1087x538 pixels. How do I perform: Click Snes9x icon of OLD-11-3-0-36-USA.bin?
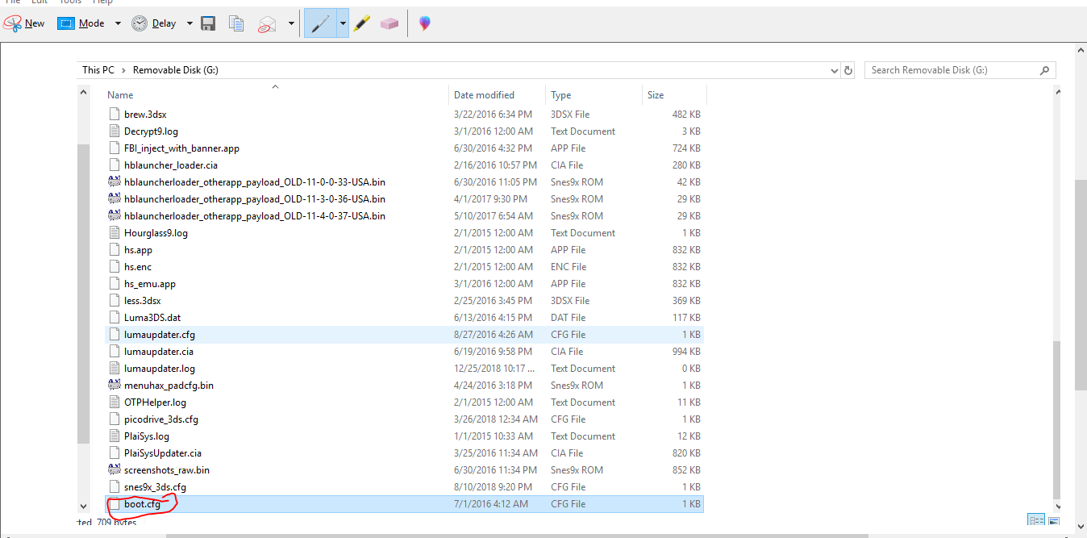(114, 199)
